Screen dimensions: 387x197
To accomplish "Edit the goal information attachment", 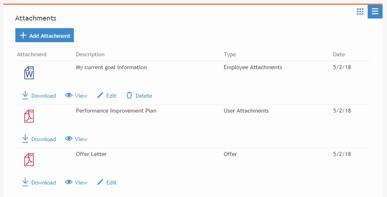I will 107,96.
